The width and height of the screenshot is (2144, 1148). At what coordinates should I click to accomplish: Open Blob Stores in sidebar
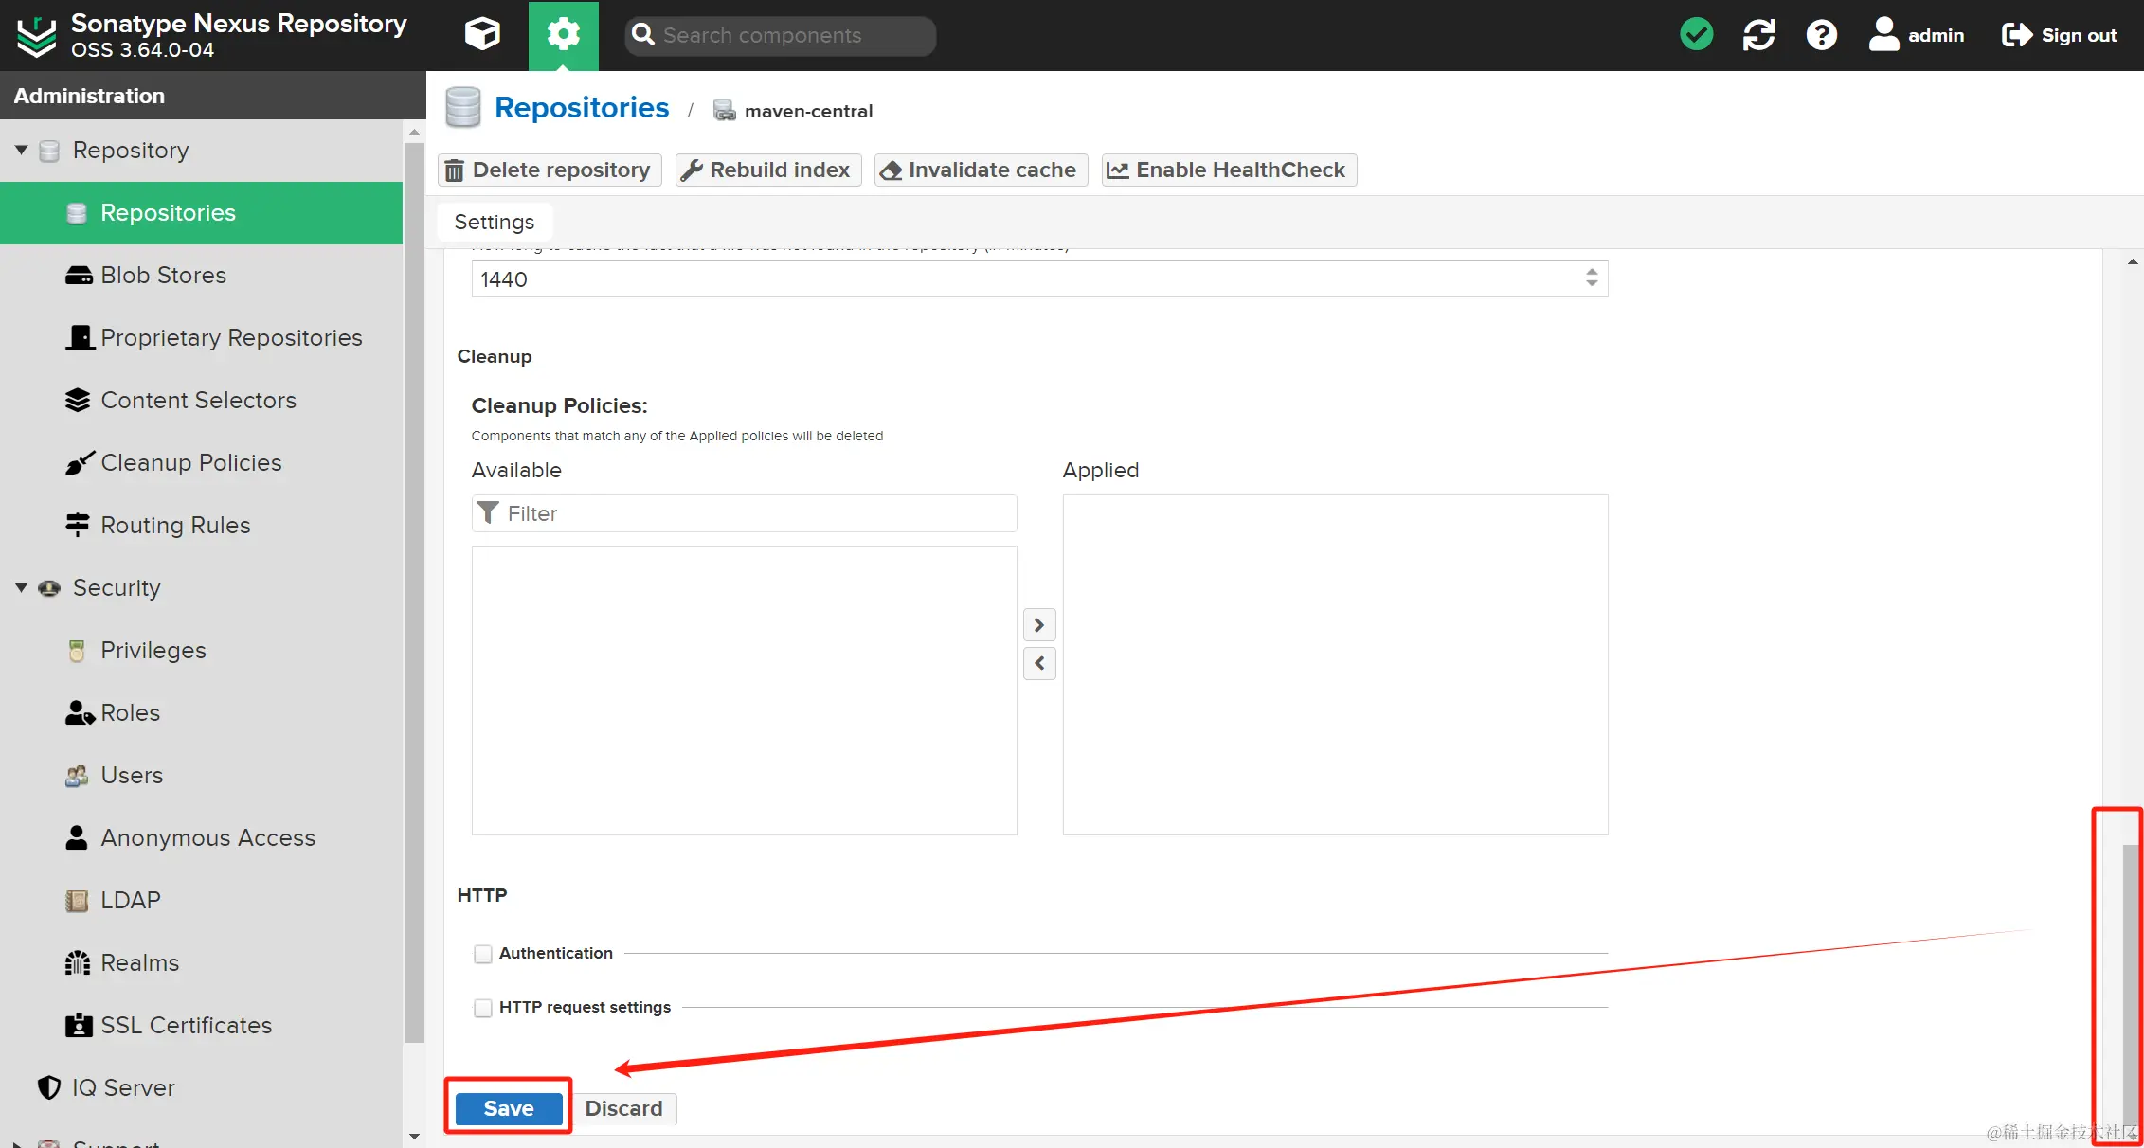[x=163, y=275]
